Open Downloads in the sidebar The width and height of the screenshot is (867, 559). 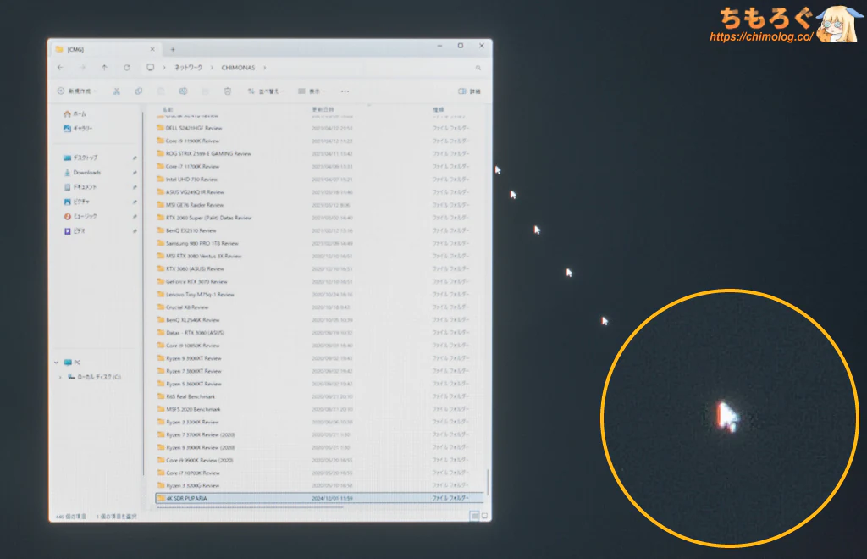(86, 173)
